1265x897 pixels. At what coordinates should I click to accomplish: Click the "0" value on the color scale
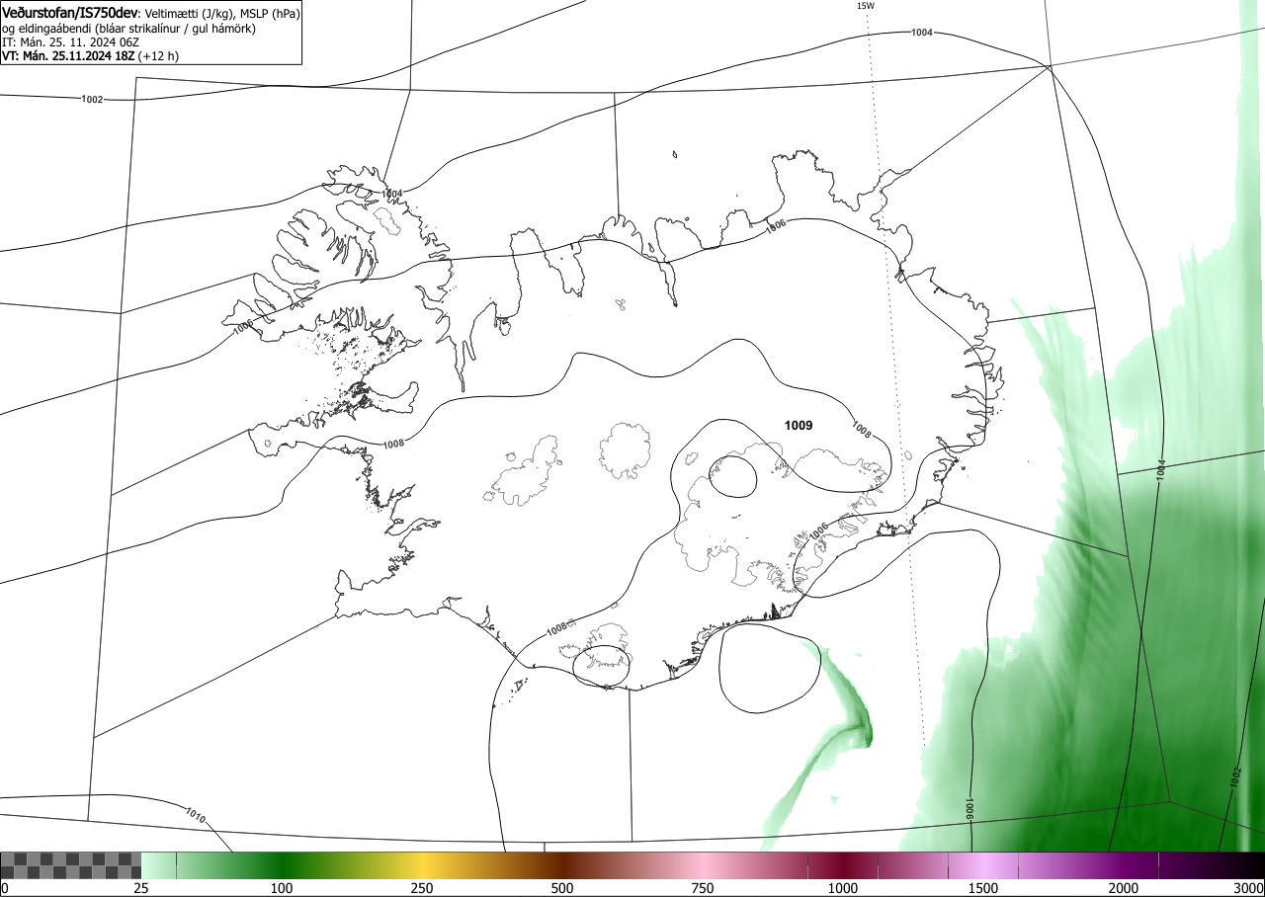[4, 888]
